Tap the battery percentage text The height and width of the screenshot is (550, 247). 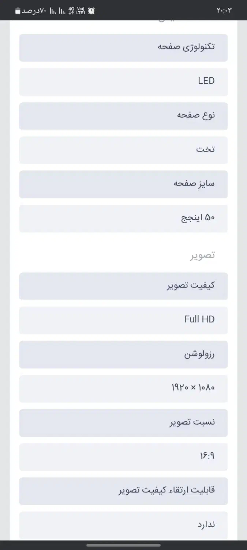(x=34, y=11)
